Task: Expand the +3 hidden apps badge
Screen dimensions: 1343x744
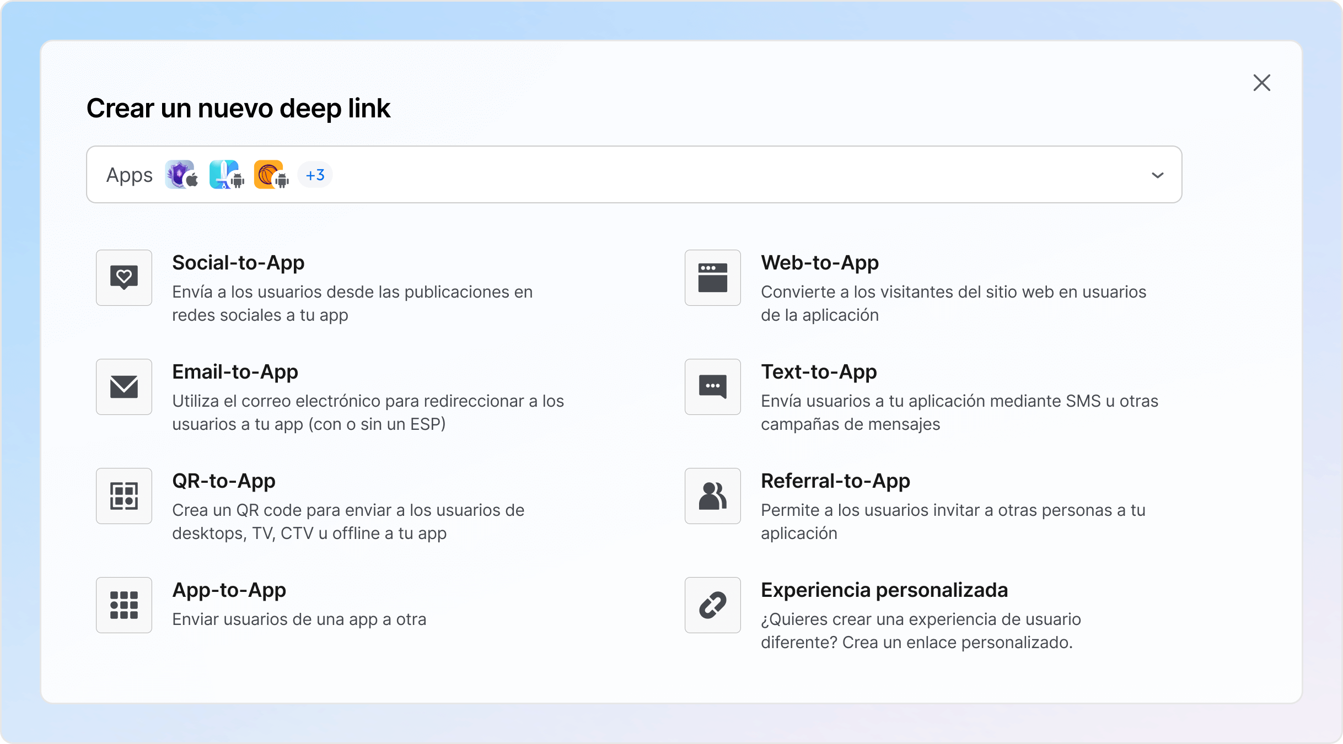Action: click(314, 175)
